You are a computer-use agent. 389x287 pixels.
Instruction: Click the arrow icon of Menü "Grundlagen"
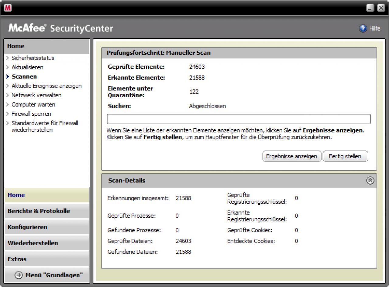click(x=19, y=275)
